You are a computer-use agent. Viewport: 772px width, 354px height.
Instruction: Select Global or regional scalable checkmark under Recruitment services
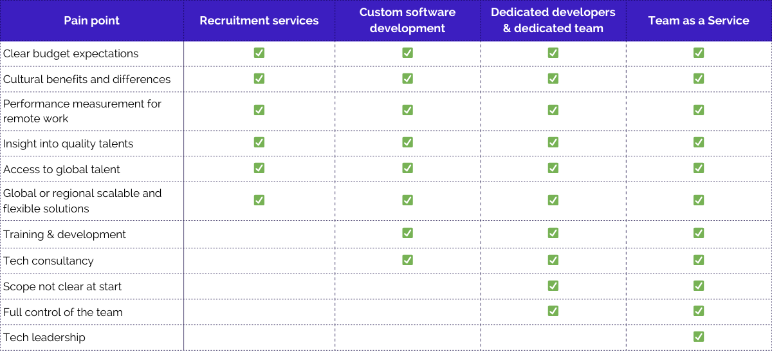(x=259, y=200)
